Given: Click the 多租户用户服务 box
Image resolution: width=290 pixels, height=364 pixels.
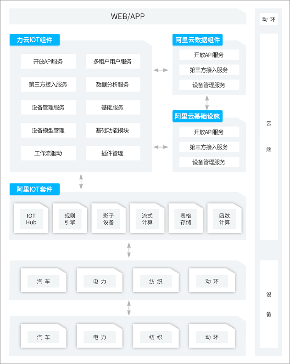Looking at the screenshot, I should coord(112,62).
